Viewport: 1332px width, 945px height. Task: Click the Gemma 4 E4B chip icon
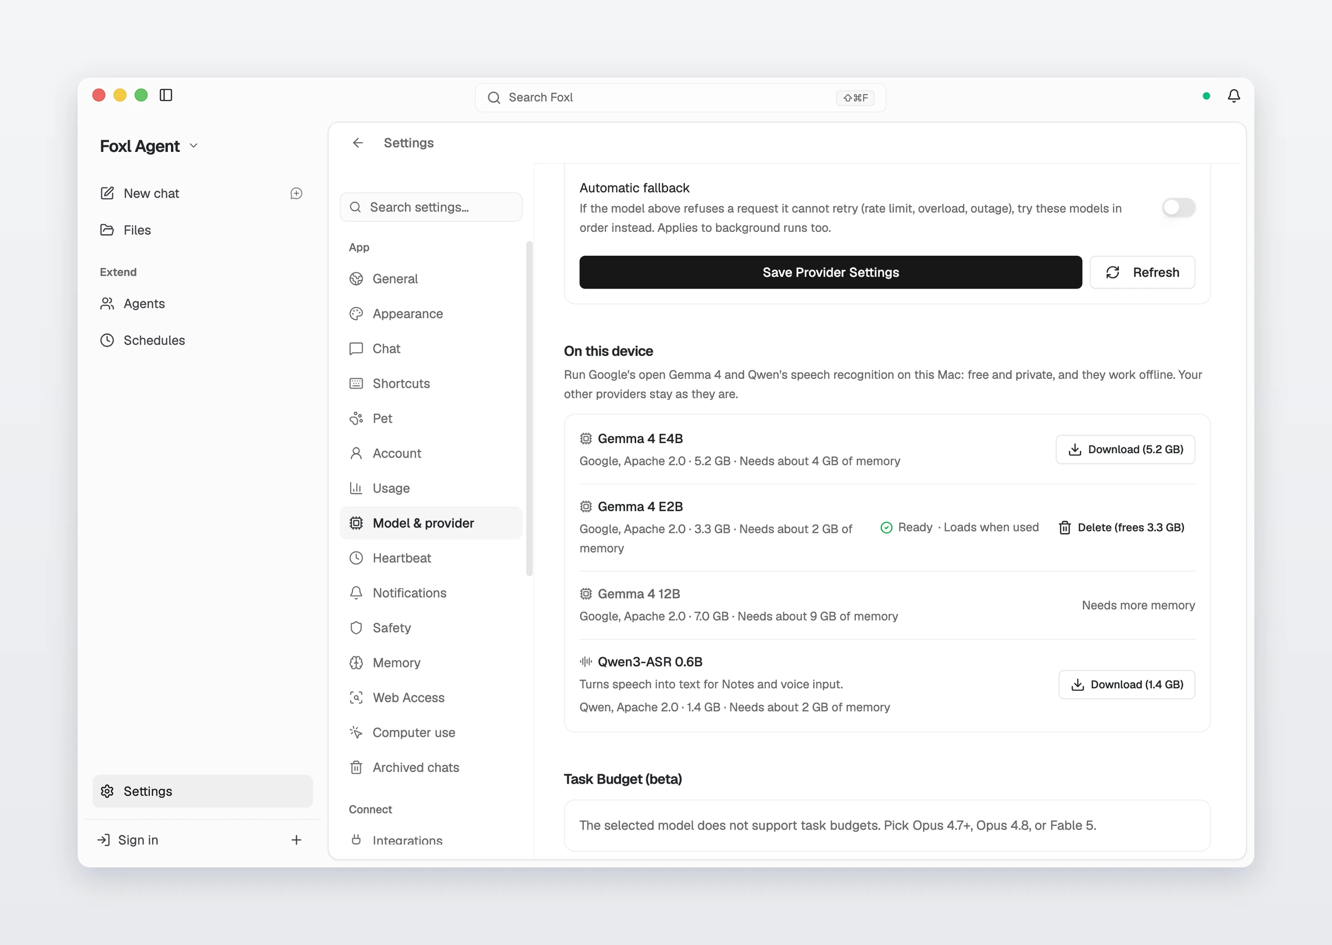(586, 438)
